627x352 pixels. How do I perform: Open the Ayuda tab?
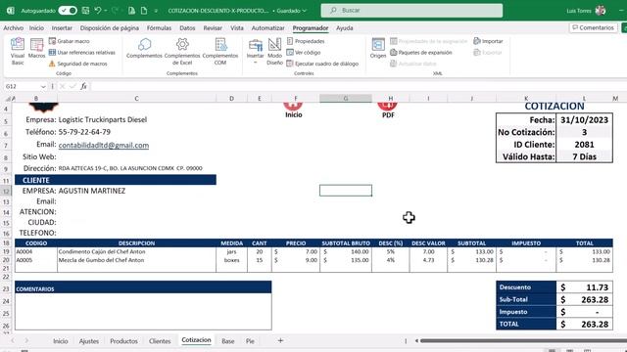point(344,28)
